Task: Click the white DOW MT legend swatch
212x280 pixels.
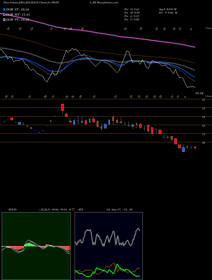Action: pos(5,14)
